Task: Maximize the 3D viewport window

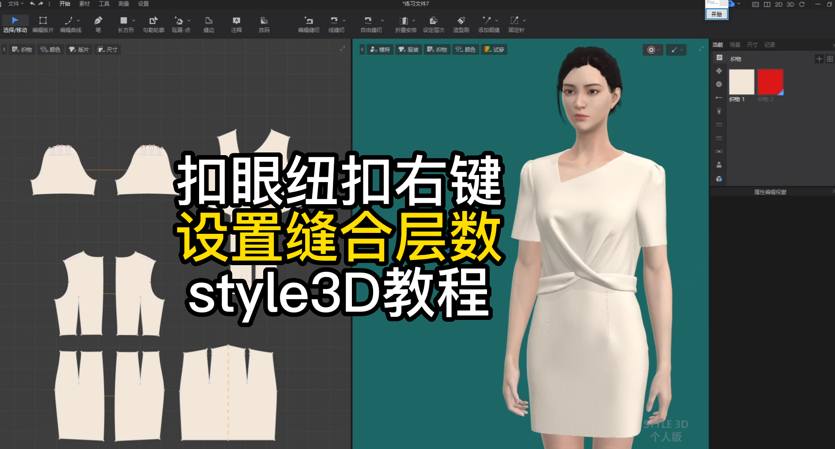Action: pyautogui.click(x=701, y=49)
